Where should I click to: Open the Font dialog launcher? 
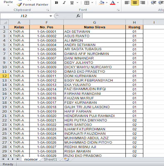(118, 10)
